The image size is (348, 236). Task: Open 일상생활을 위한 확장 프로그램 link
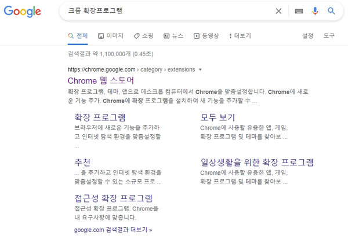(x=257, y=163)
